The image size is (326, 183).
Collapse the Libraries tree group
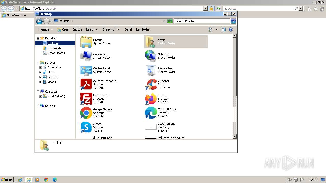(38, 63)
